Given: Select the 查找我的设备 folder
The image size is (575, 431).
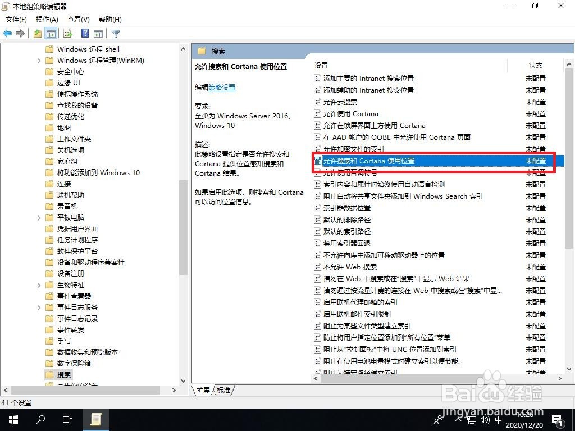Looking at the screenshot, I should [71, 105].
